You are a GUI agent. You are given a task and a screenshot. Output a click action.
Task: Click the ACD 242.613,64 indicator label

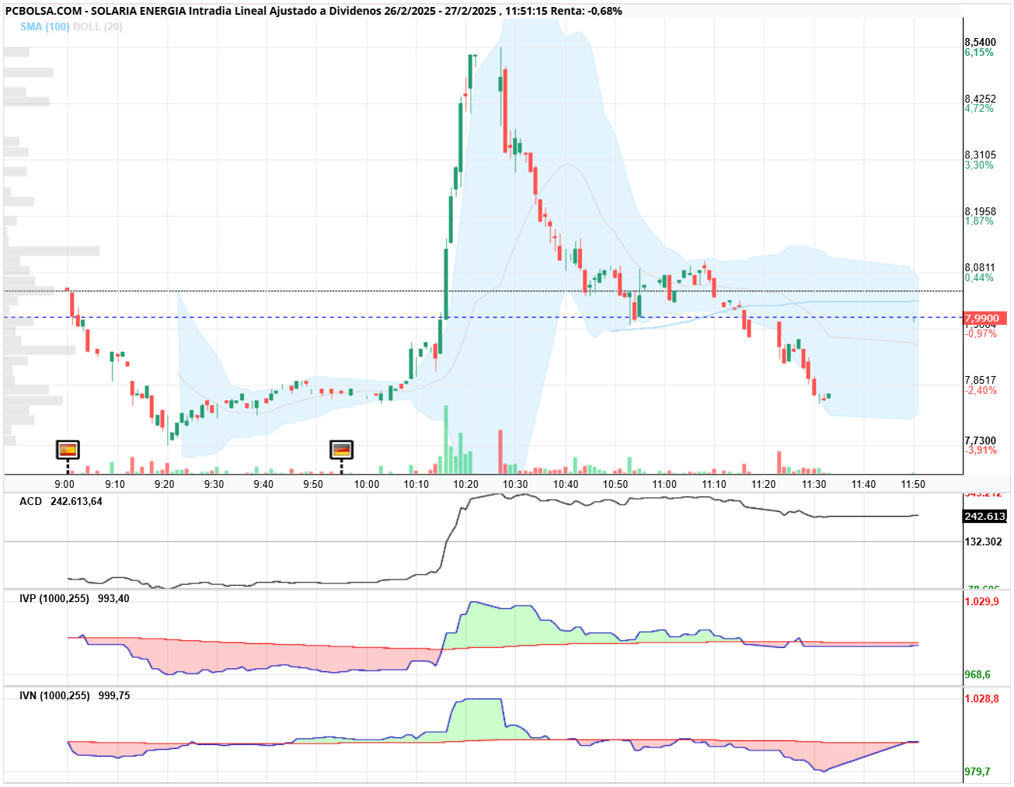point(61,501)
